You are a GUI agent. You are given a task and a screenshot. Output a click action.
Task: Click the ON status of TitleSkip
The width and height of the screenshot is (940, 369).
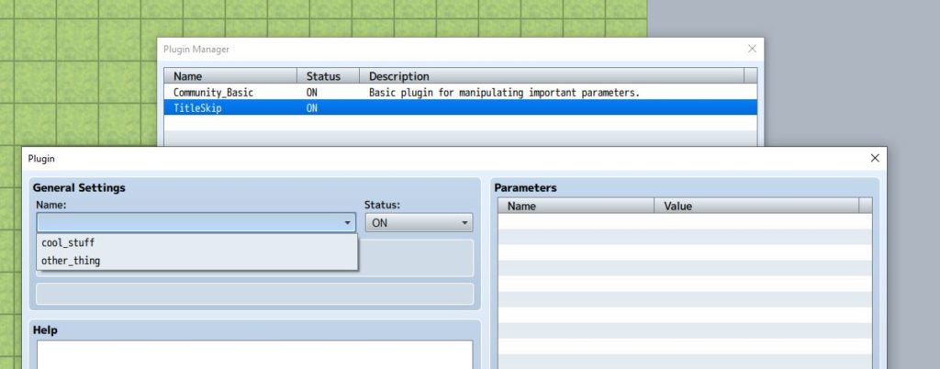pyautogui.click(x=312, y=107)
